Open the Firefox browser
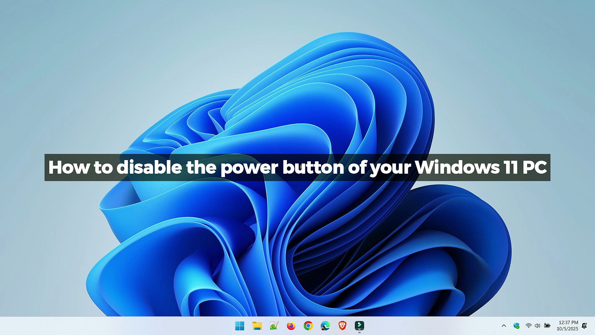595x335 pixels. [291, 326]
